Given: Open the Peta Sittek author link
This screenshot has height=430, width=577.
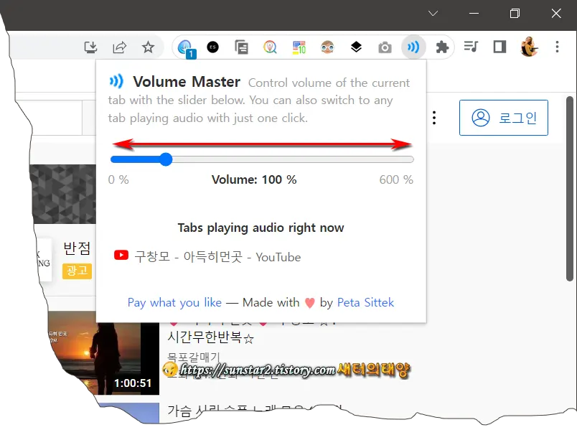Looking at the screenshot, I should (x=365, y=303).
